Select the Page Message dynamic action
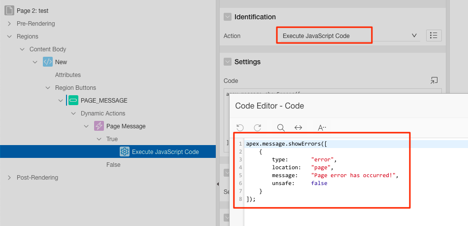This screenshot has height=226, width=468. coord(126,126)
